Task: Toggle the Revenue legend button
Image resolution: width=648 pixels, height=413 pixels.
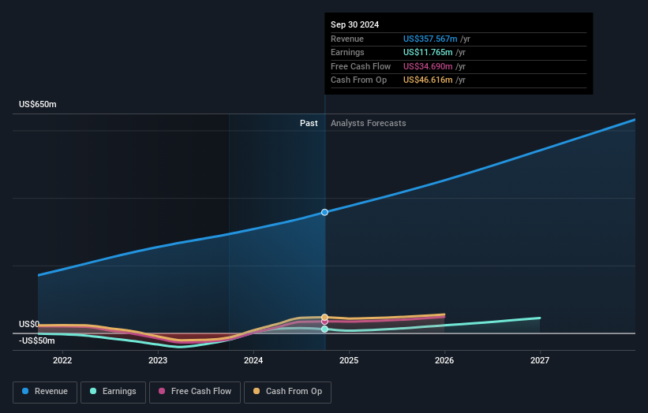Action: coord(45,392)
